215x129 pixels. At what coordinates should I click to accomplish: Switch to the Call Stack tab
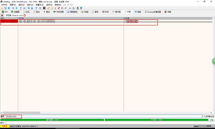point(72,12)
